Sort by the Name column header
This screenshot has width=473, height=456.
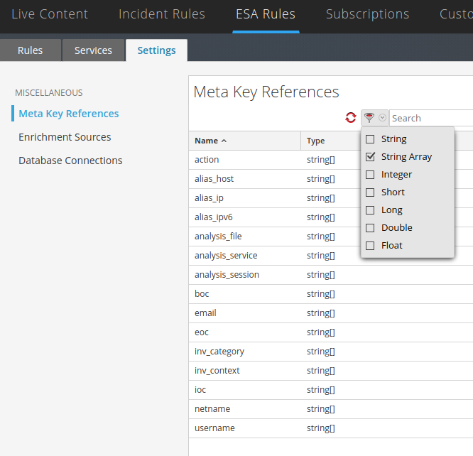coord(210,141)
